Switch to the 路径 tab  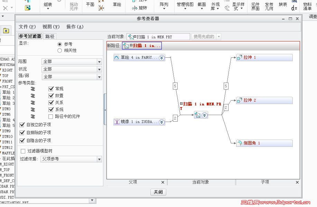pyautogui.click(x=50, y=36)
